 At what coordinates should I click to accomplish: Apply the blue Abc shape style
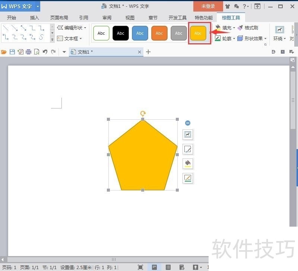[x=140, y=33]
